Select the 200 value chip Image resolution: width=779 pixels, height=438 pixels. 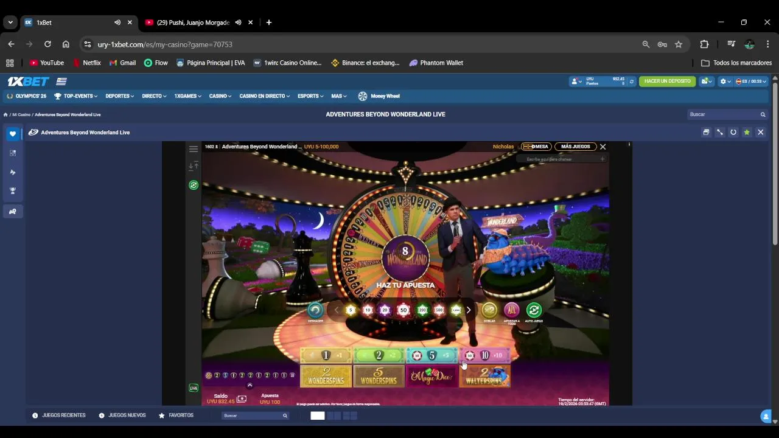[x=422, y=310]
